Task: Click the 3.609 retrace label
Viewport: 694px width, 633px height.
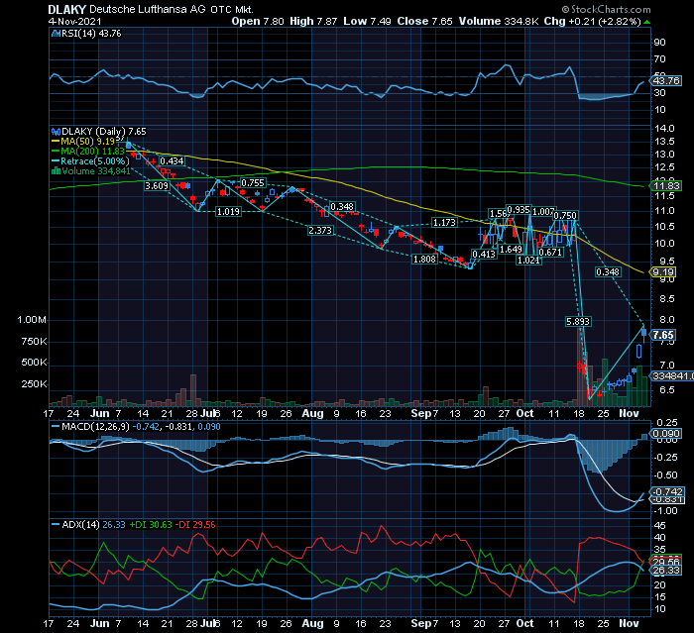Action: click(157, 186)
